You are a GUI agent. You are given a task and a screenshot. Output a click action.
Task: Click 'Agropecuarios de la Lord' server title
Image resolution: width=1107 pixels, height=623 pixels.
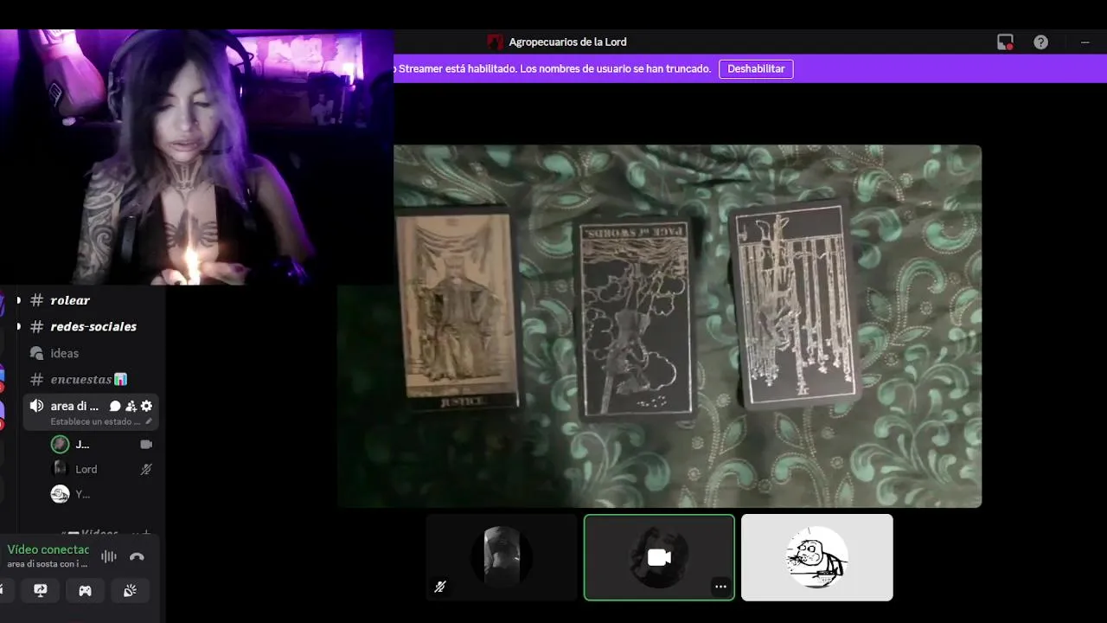[x=567, y=42]
